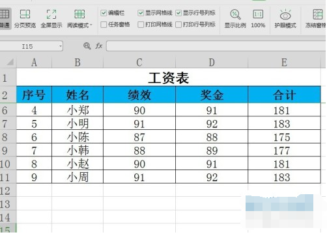
Task: Open the Name Box dropdown arrow
Action: [61, 46]
